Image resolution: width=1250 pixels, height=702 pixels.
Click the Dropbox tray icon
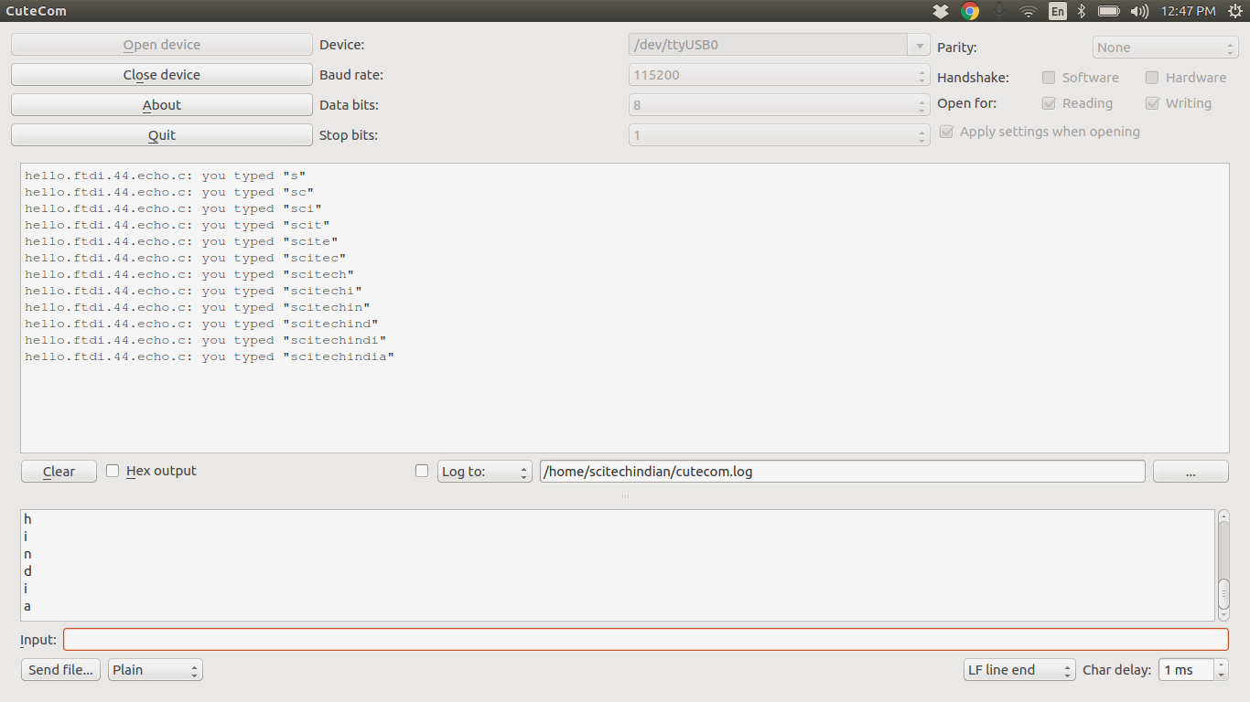point(941,11)
